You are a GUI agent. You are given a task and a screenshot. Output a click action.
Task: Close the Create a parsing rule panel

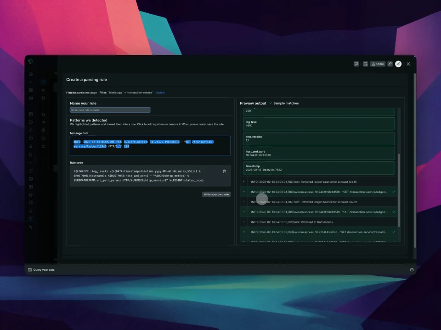pyautogui.click(x=408, y=64)
